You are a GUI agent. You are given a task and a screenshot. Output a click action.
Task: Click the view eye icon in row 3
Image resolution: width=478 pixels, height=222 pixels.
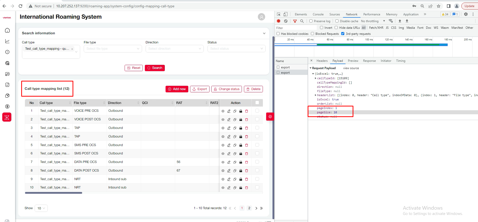click(223, 128)
